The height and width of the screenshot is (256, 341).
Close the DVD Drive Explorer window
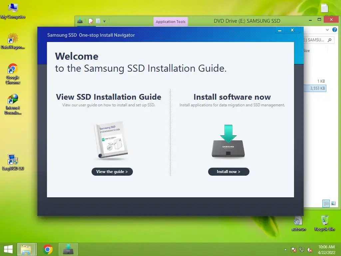(331, 19)
